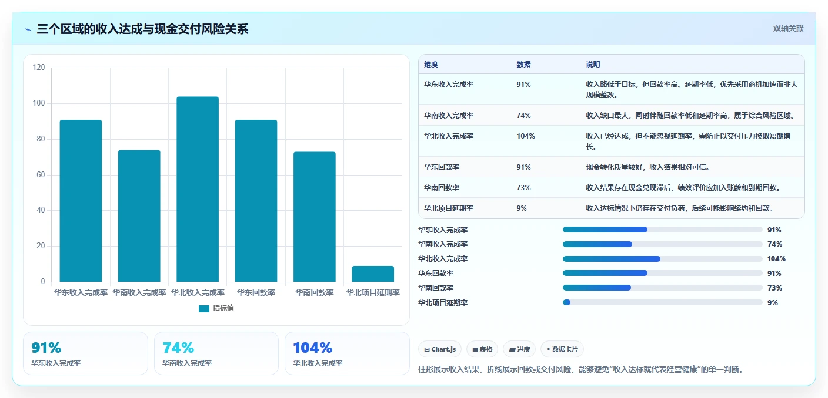Click the 华北项目延期率 progress bar
This screenshot has height=398, width=828.
click(663, 303)
